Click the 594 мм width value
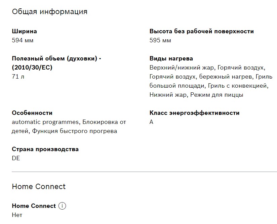 coord(23,40)
